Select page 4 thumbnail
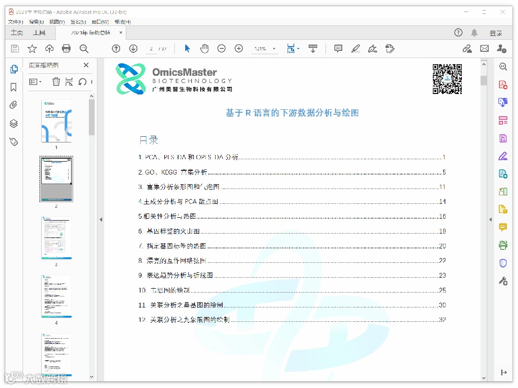Viewport: 518px width, 388px height. tap(56, 296)
